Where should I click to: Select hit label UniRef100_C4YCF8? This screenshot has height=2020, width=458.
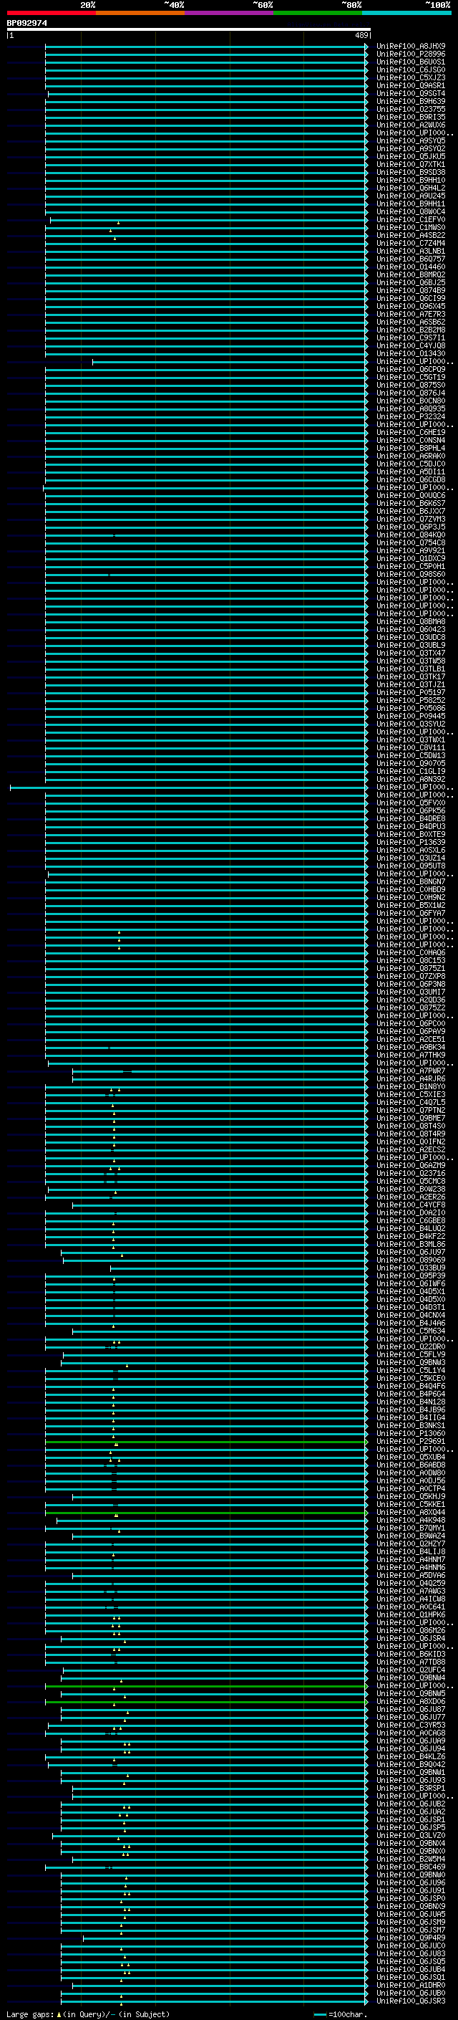(x=411, y=1205)
